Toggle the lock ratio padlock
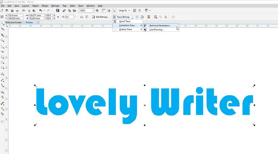This screenshot has width=278, height=154. pyautogui.click(x=58, y=17)
